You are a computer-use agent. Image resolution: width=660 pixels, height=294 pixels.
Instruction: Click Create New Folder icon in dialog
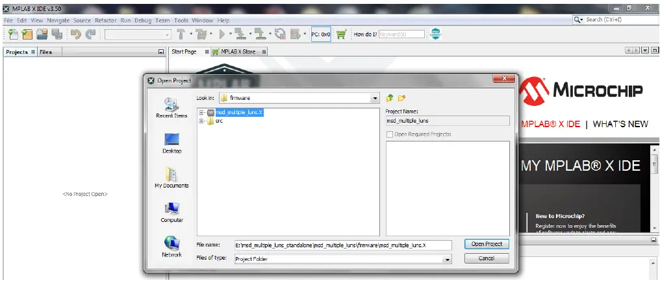[401, 98]
